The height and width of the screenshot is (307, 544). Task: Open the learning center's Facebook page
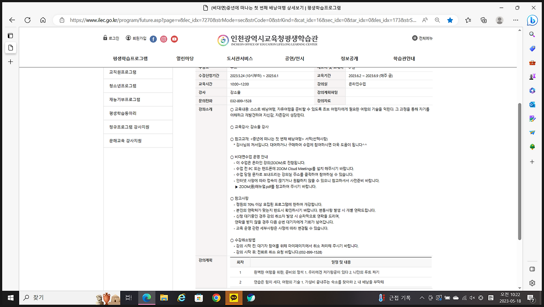(x=153, y=39)
